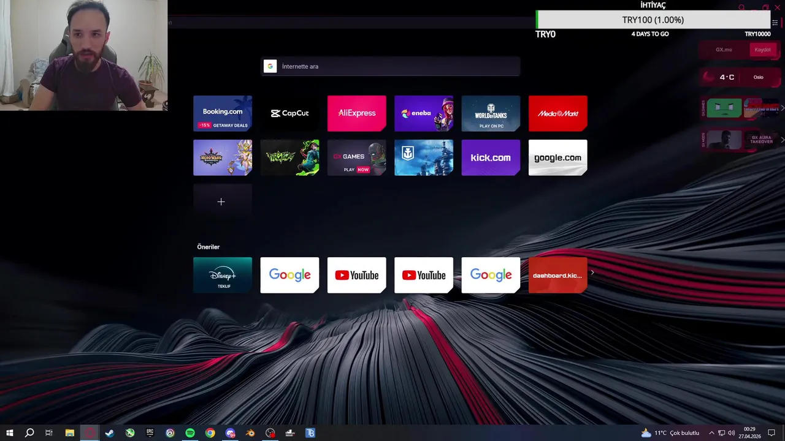The image size is (785, 441).
Task: Open the green graffiti game tile
Action: coord(289,157)
